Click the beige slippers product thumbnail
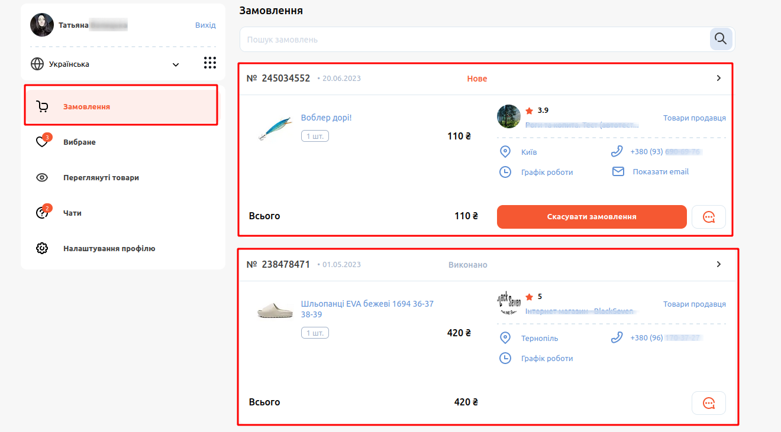Image resolution: width=781 pixels, height=432 pixels. [275, 310]
